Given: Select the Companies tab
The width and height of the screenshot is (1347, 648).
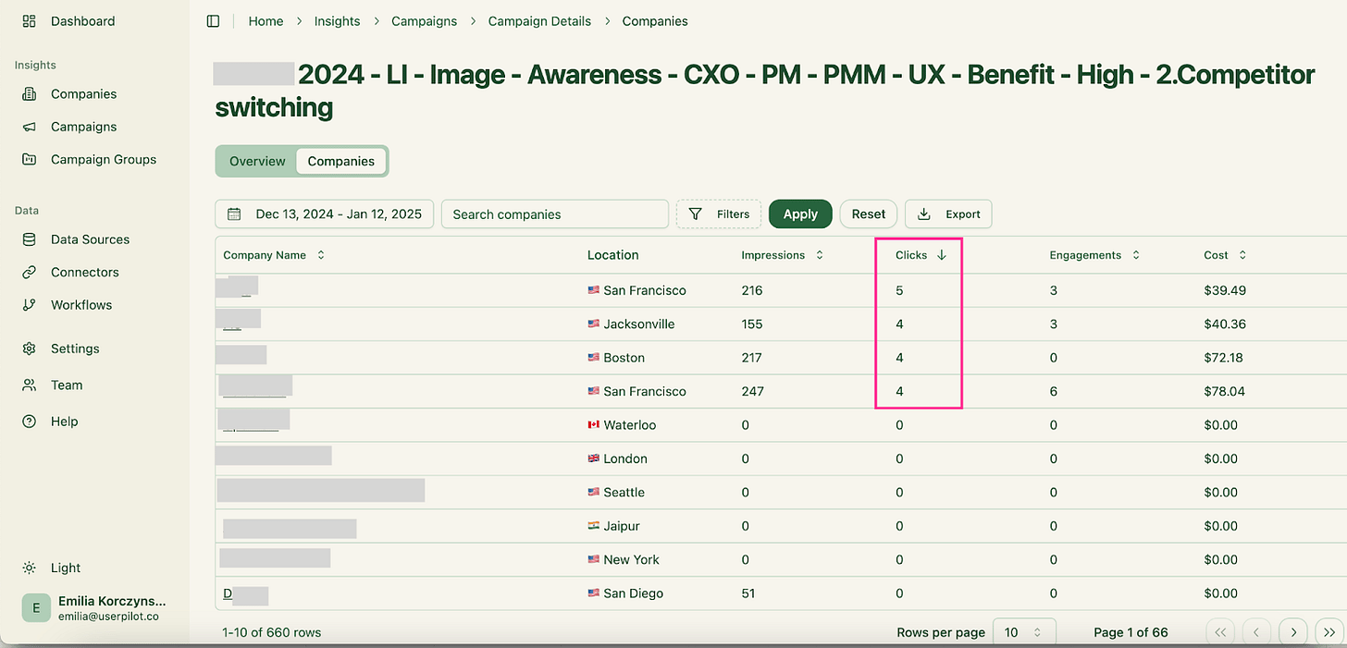Looking at the screenshot, I should pyautogui.click(x=340, y=161).
